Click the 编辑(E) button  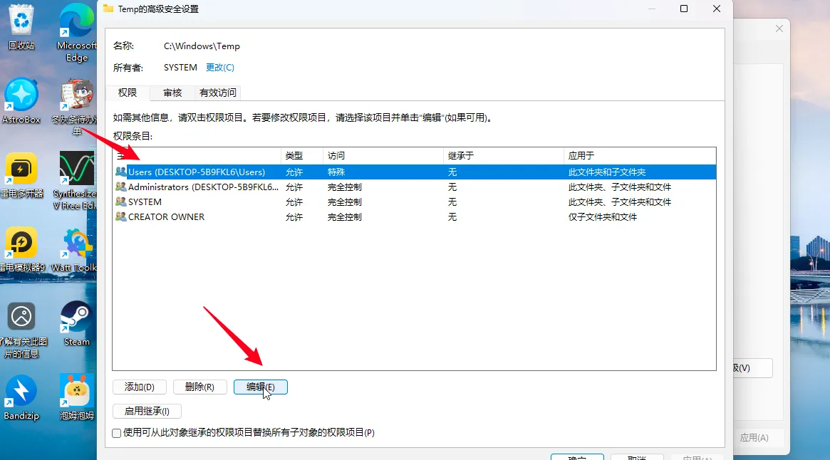coord(260,387)
